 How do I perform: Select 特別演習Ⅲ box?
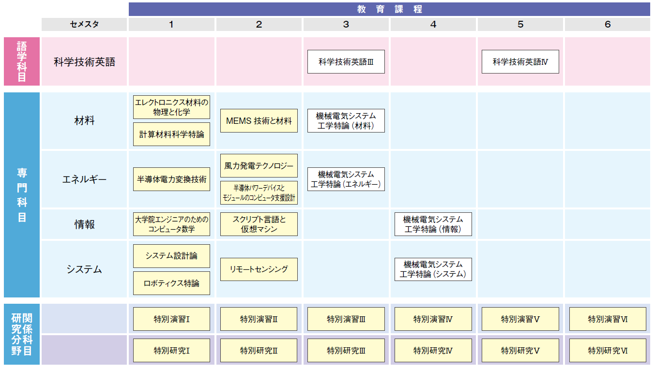click(346, 319)
